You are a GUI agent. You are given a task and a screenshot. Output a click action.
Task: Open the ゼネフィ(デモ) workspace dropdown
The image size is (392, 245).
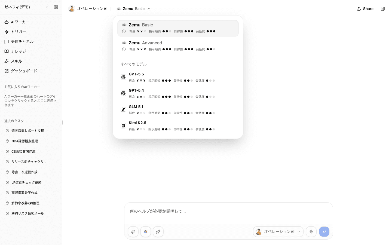pyautogui.click(x=26, y=7)
